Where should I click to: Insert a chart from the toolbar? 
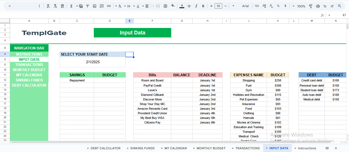coord(95,6)
